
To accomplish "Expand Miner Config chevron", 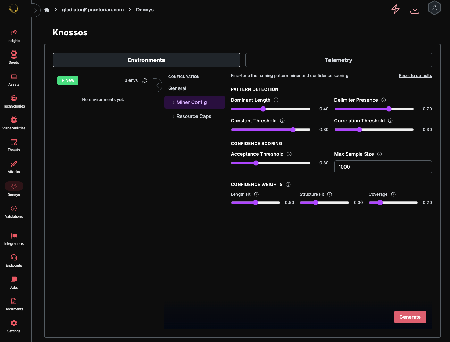I will (174, 102).
